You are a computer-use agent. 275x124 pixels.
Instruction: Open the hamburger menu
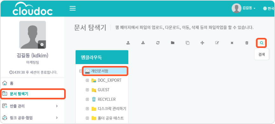click(72, 8)
